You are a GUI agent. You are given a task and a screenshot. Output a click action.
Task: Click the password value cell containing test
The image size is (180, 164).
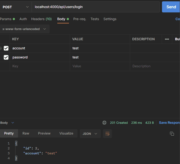click(100, 57)
